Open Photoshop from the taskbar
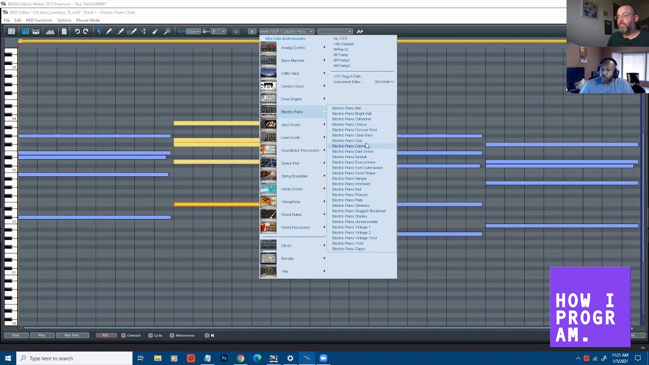 224,358
